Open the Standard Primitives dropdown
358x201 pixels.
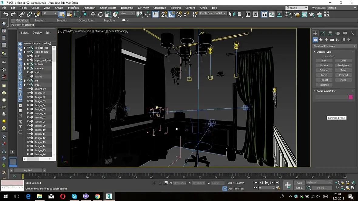pyautogui.click(x=334, y=46)
